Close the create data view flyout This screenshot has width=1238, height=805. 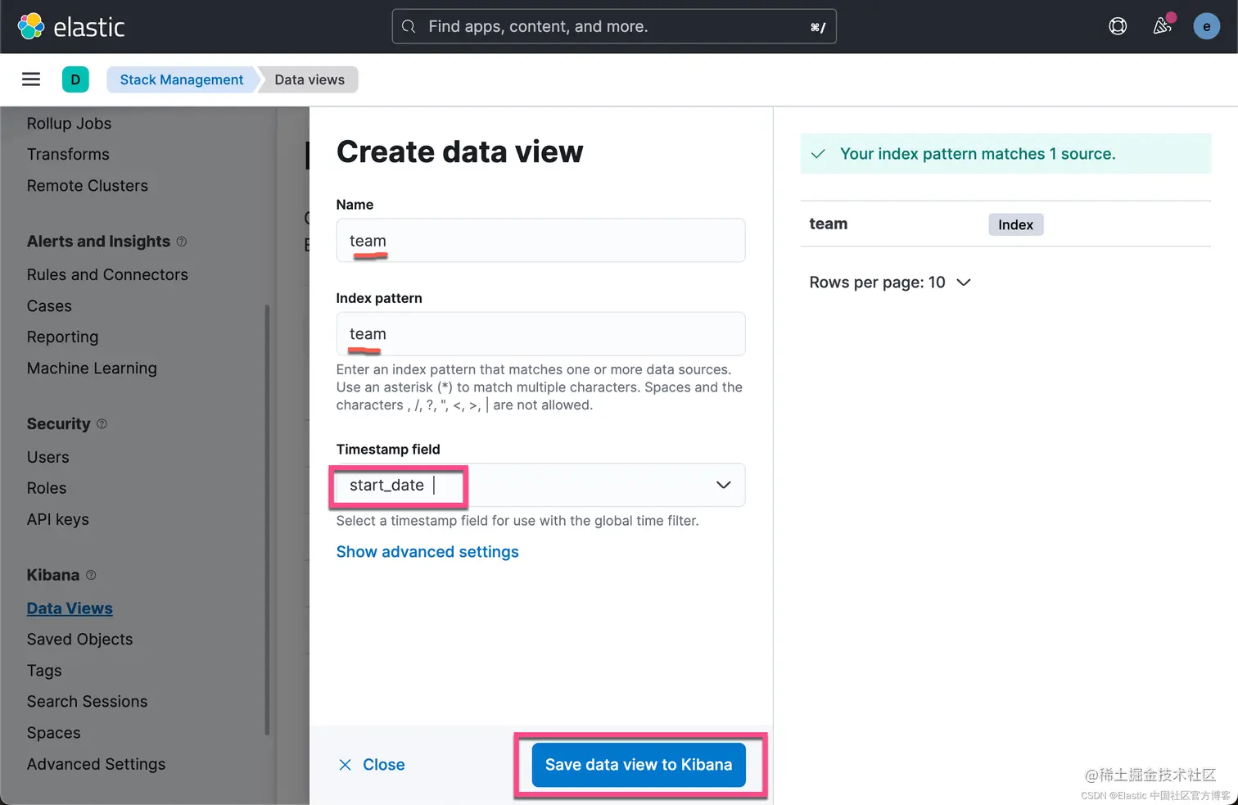click(x=372, y=765)
